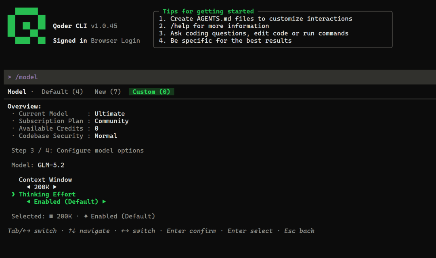Switch to the New (7) tab

point(108,92)
